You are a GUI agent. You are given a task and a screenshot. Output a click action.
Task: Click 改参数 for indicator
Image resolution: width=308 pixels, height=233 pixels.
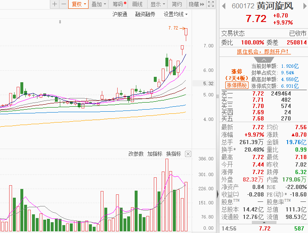136,154
